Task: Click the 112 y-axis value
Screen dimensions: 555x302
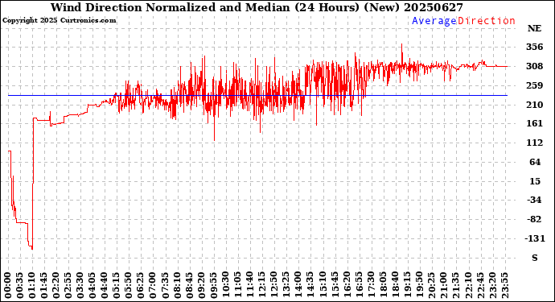Action: coord(534,143)
